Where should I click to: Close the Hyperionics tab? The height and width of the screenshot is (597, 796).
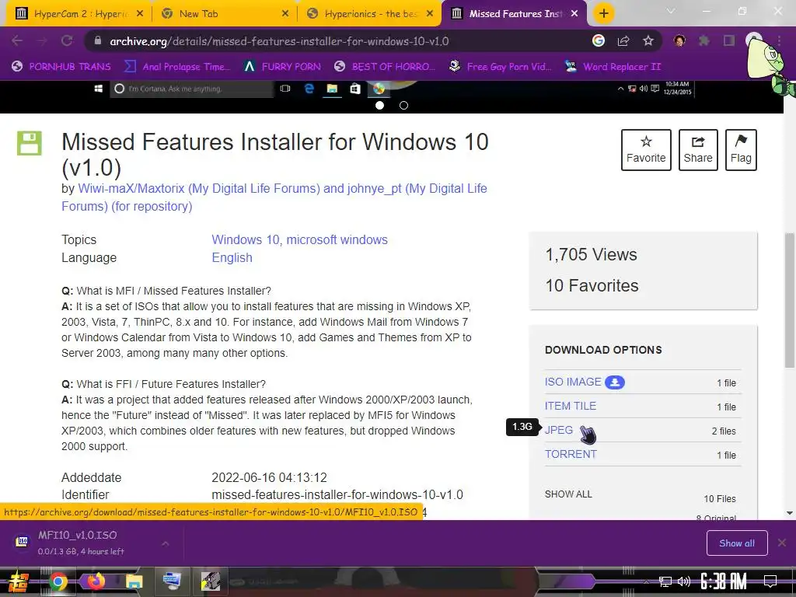pyautogui.click(x=430, y=14)
